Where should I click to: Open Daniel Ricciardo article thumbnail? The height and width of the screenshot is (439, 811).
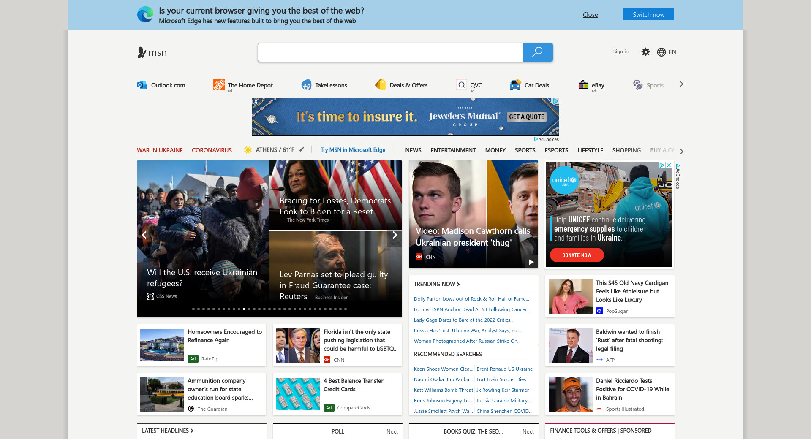coord(571,394)
